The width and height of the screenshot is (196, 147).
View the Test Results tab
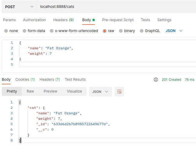75,80
